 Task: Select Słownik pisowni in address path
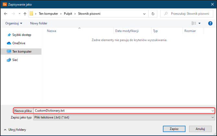89,14
